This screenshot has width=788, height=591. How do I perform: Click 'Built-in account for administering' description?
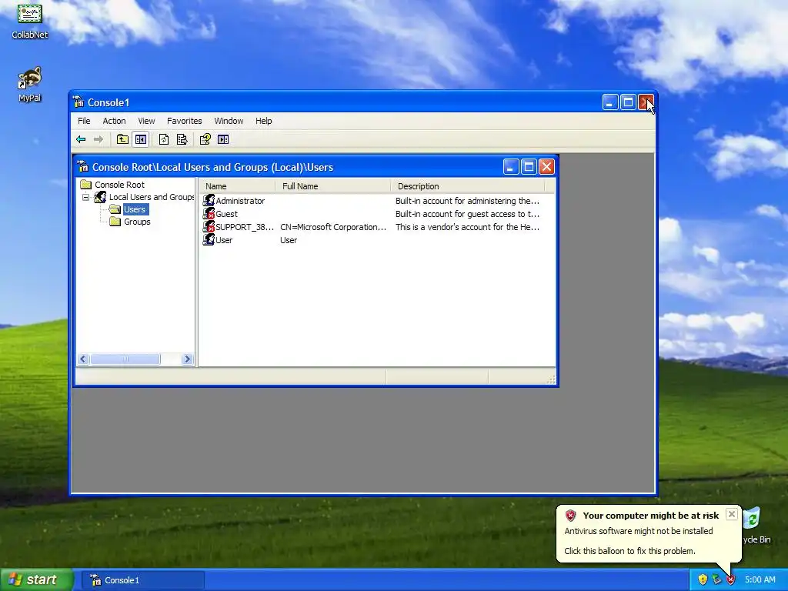point(467,201)
